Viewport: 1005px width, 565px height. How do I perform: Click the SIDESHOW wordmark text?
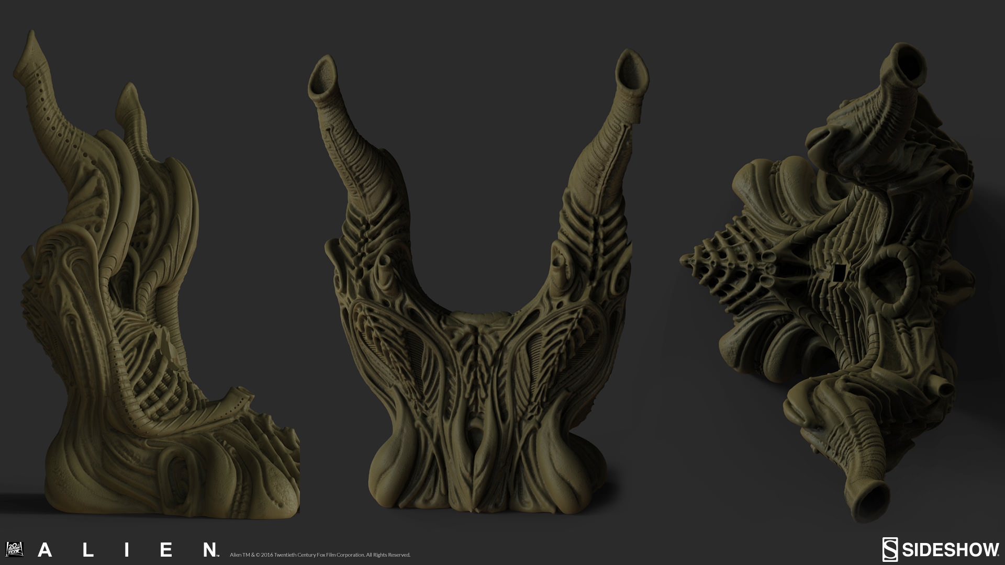[950, 550]
